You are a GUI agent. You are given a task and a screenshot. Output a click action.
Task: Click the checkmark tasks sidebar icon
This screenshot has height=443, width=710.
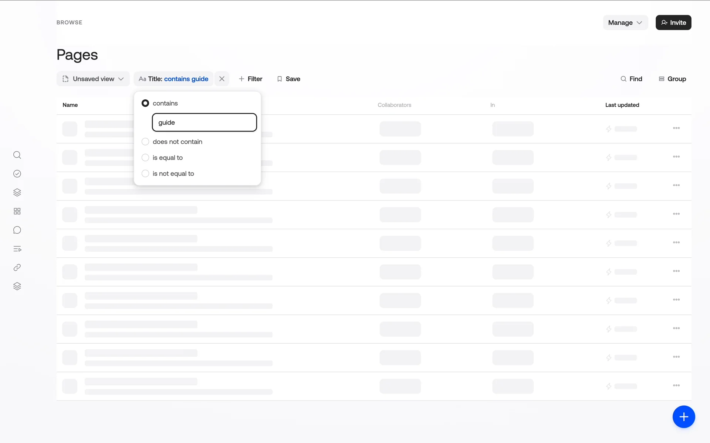(x=17, y=174)
